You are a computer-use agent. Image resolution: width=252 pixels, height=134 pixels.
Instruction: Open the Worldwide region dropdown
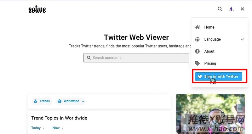71,101
